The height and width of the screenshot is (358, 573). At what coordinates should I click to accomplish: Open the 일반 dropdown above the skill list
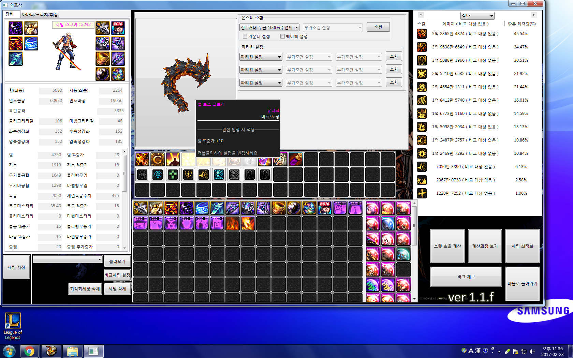click(477, 16)
